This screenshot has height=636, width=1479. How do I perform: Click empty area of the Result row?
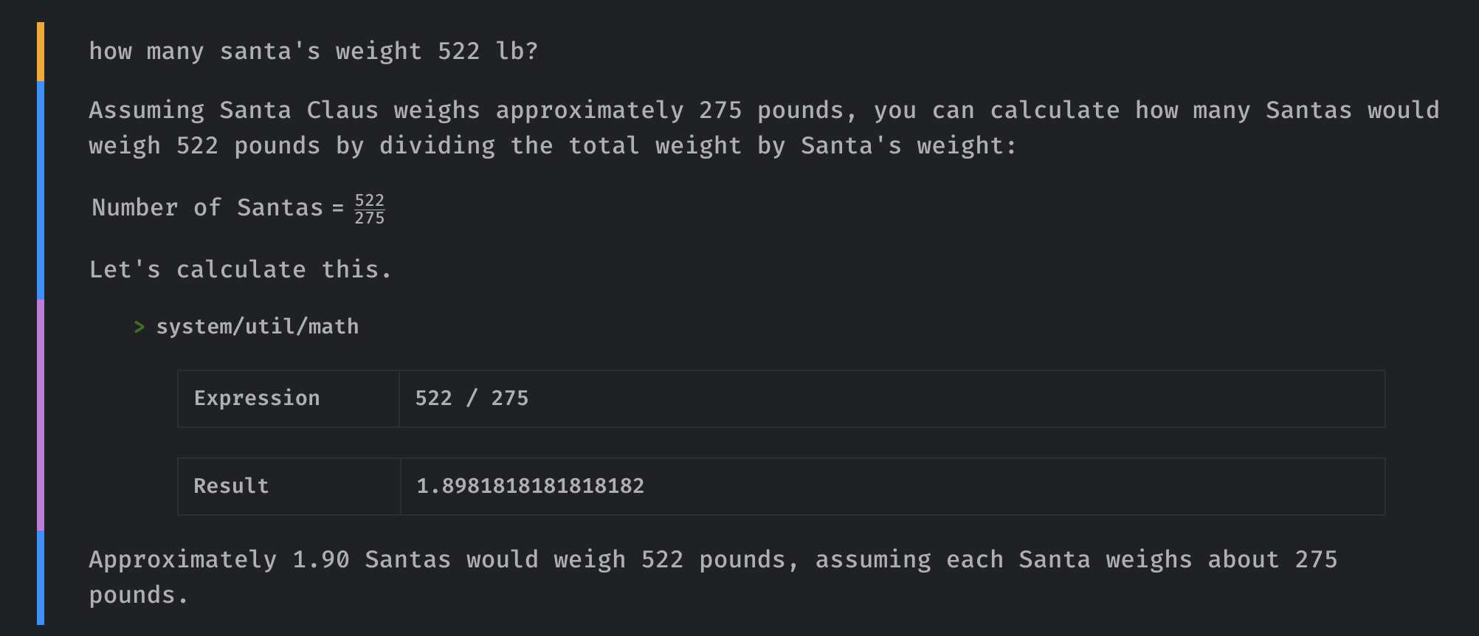pyautogui.click(x=1014, y=486)
